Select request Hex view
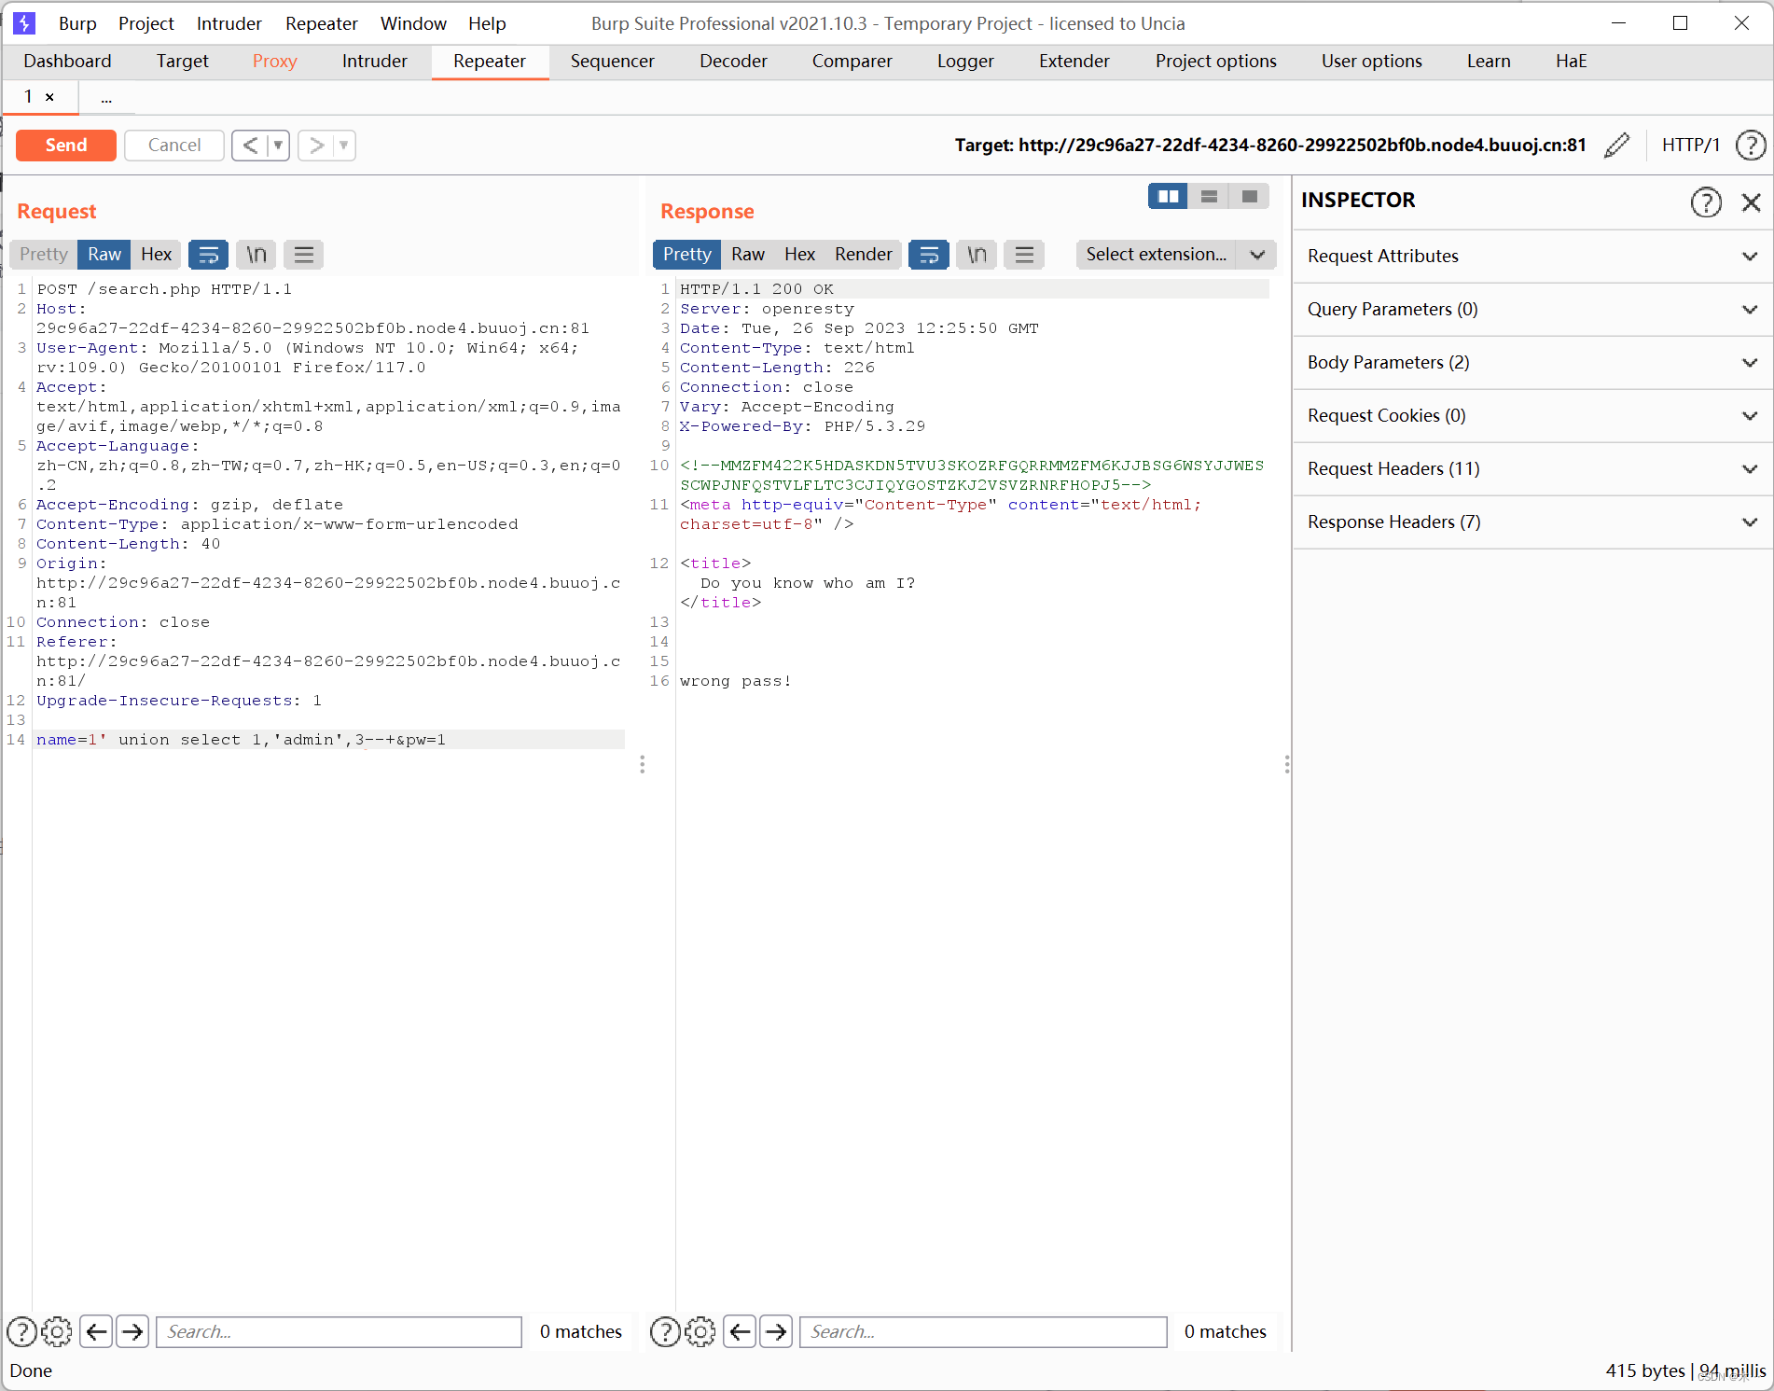 tap(157, 254)
